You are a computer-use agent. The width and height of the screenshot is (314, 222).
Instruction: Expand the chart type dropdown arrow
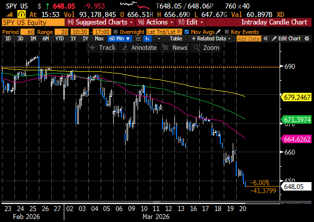159,39
